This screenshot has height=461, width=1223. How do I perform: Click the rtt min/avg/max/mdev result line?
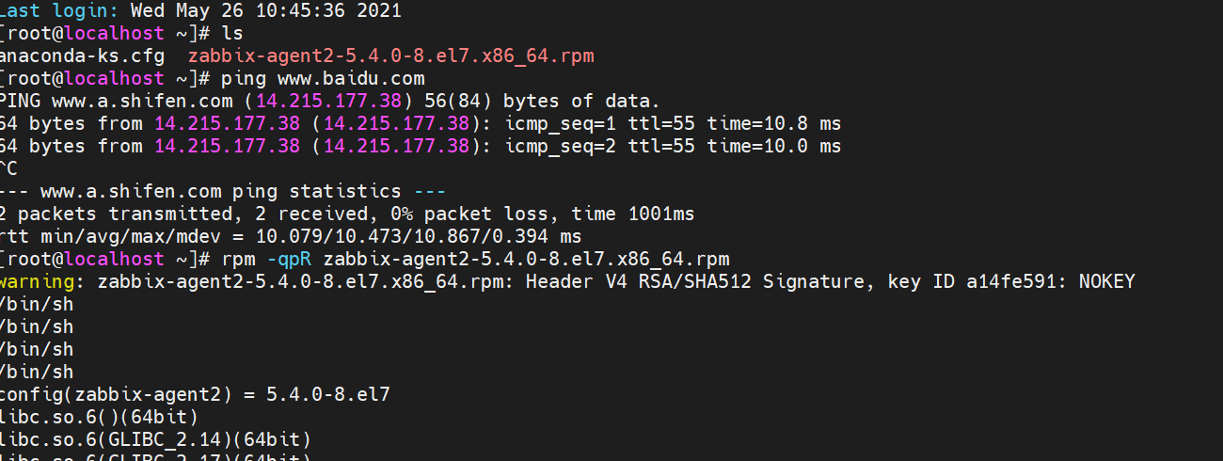(291, 237)
